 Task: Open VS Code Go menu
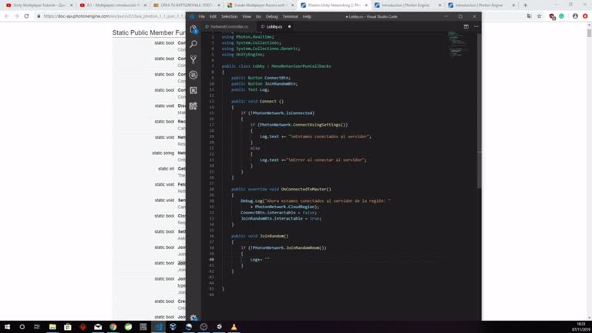coord(258,17)
